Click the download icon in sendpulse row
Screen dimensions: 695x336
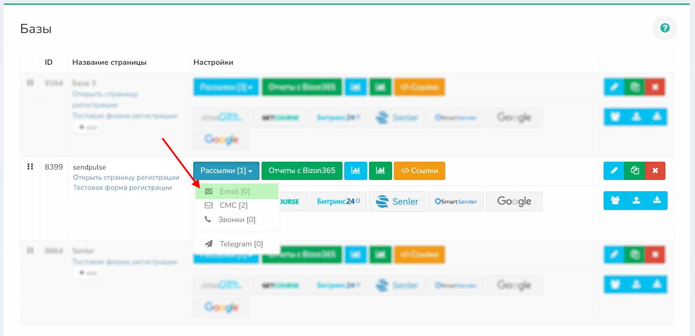pyautogui.click(x=657, y=200)
